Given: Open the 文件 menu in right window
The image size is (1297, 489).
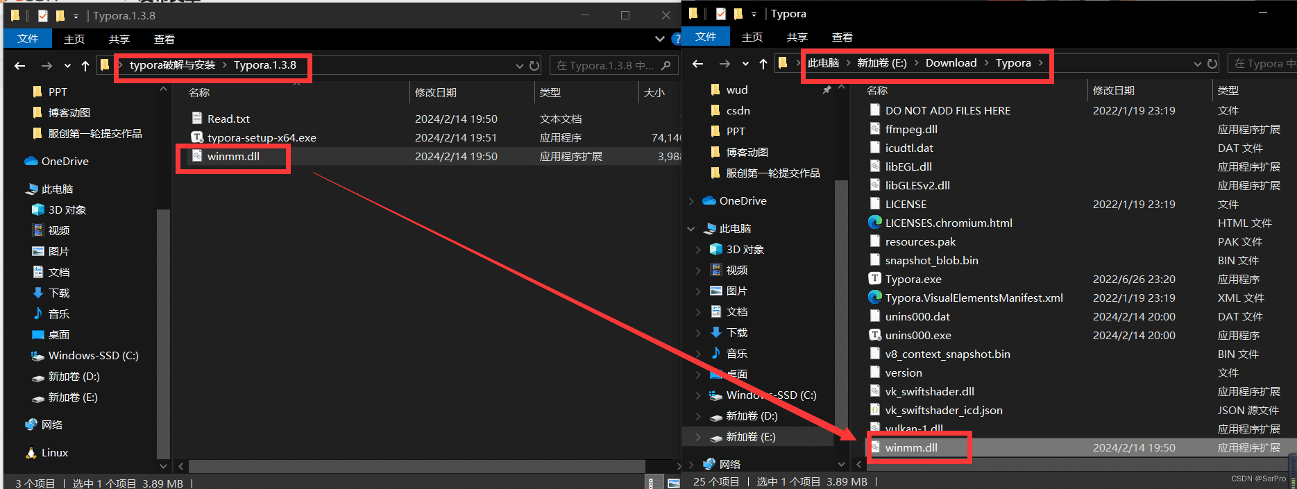Looking at the screenshot, I should 705,37.
